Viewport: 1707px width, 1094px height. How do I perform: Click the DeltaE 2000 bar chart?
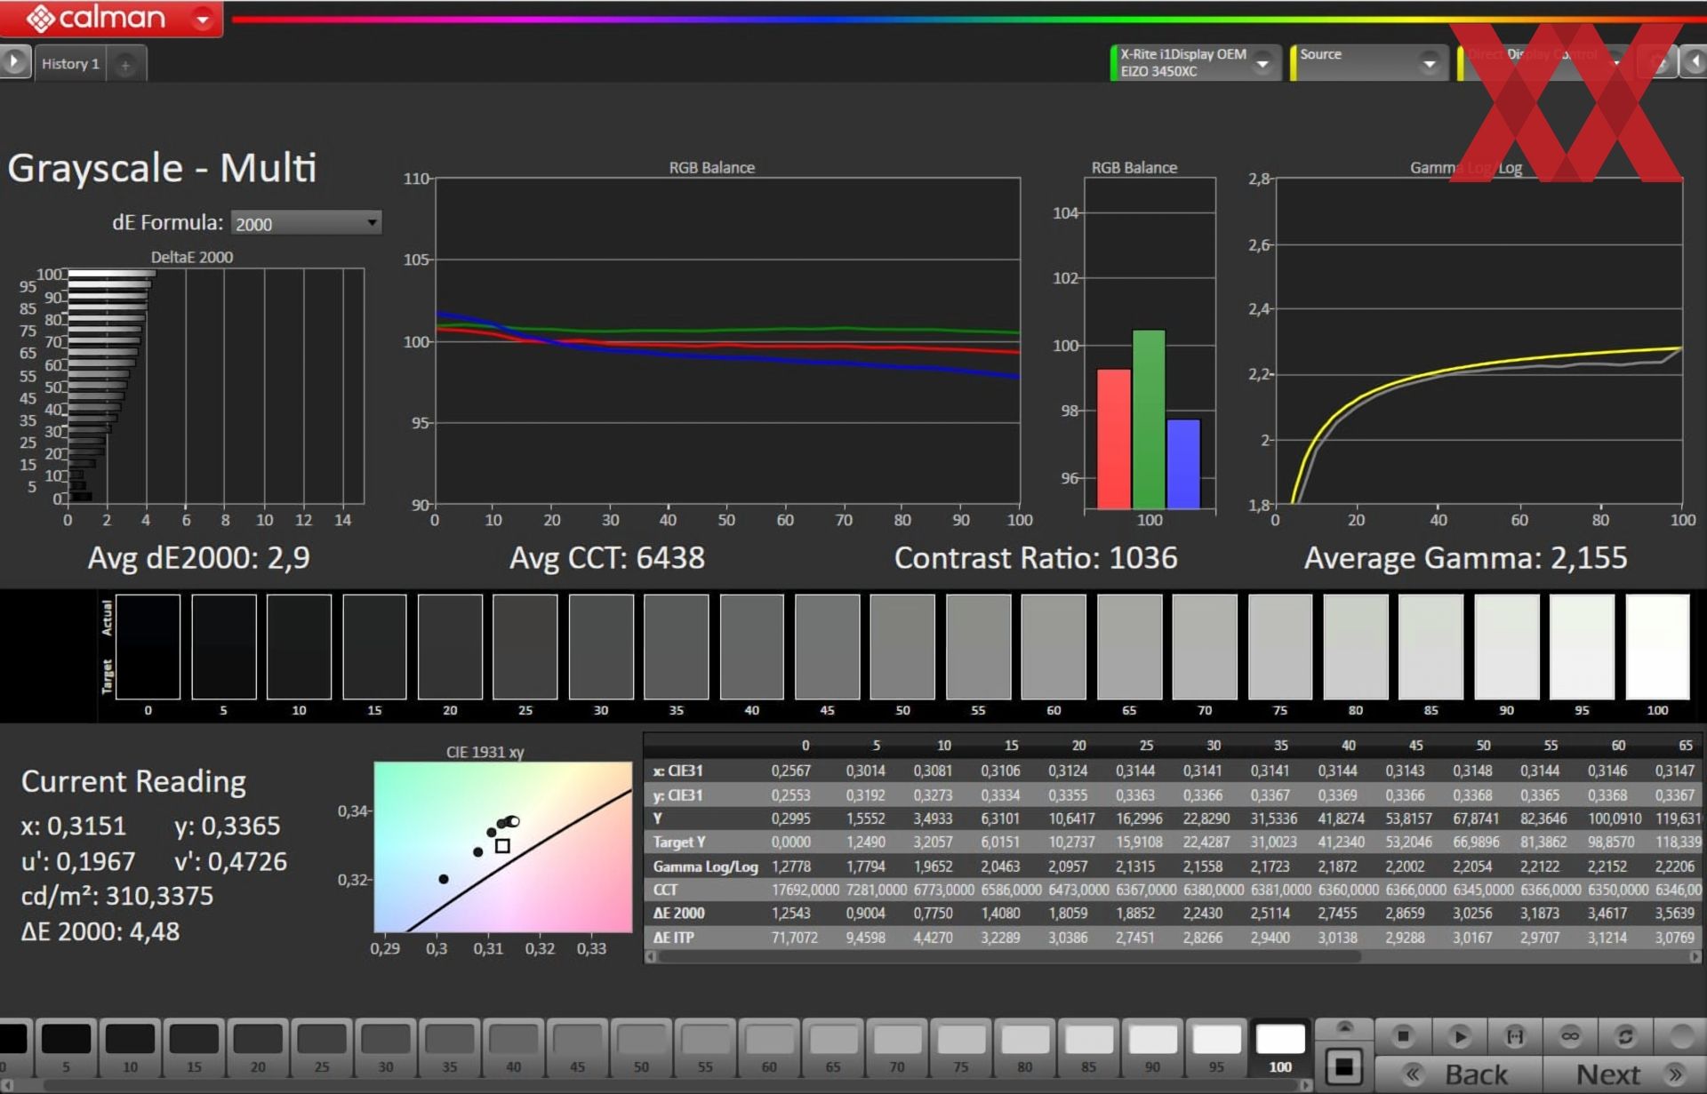tap(215, 386)
